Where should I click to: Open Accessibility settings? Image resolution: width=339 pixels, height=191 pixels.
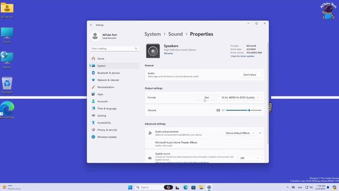114,123
